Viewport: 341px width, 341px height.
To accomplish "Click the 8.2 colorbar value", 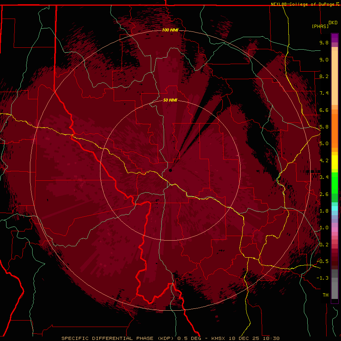I will coord(324,76).
